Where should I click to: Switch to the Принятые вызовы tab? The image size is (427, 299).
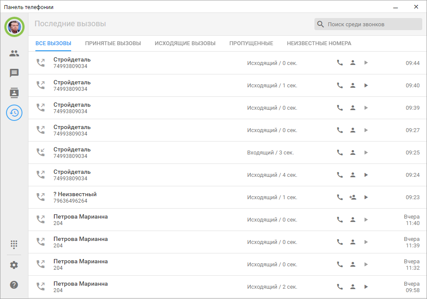113,43
